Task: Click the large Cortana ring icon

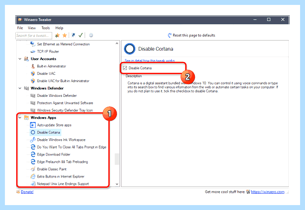Action: [129, 49]
